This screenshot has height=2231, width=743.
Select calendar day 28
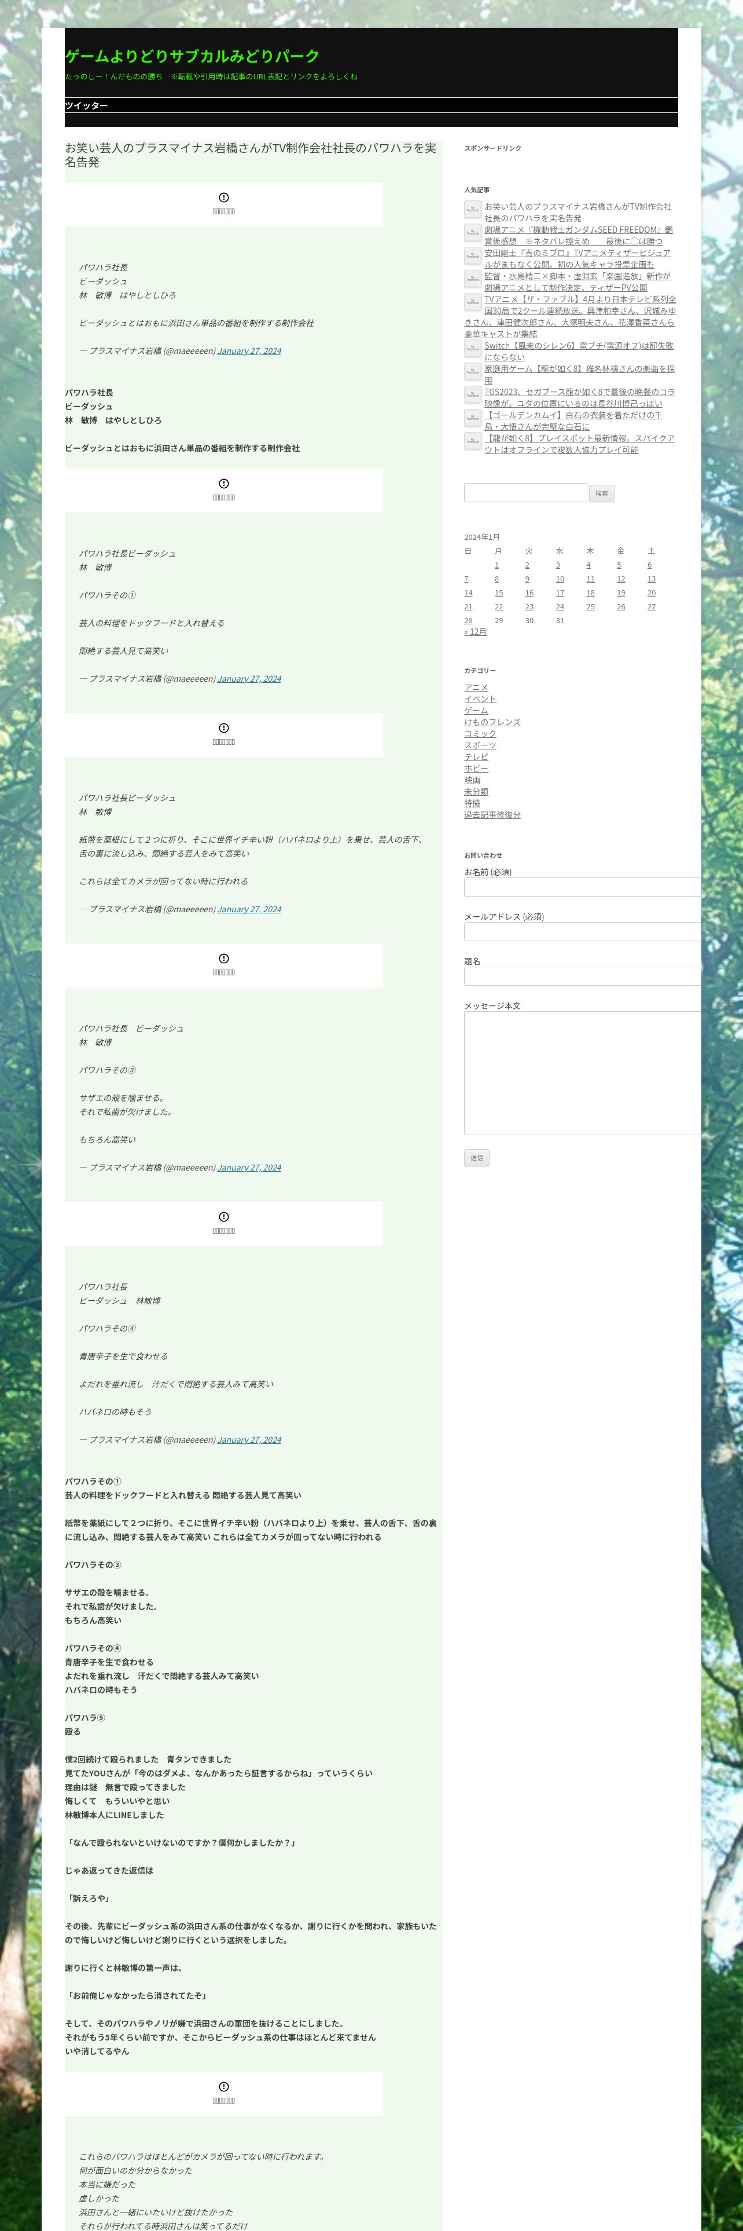click(x=468, y=621)
